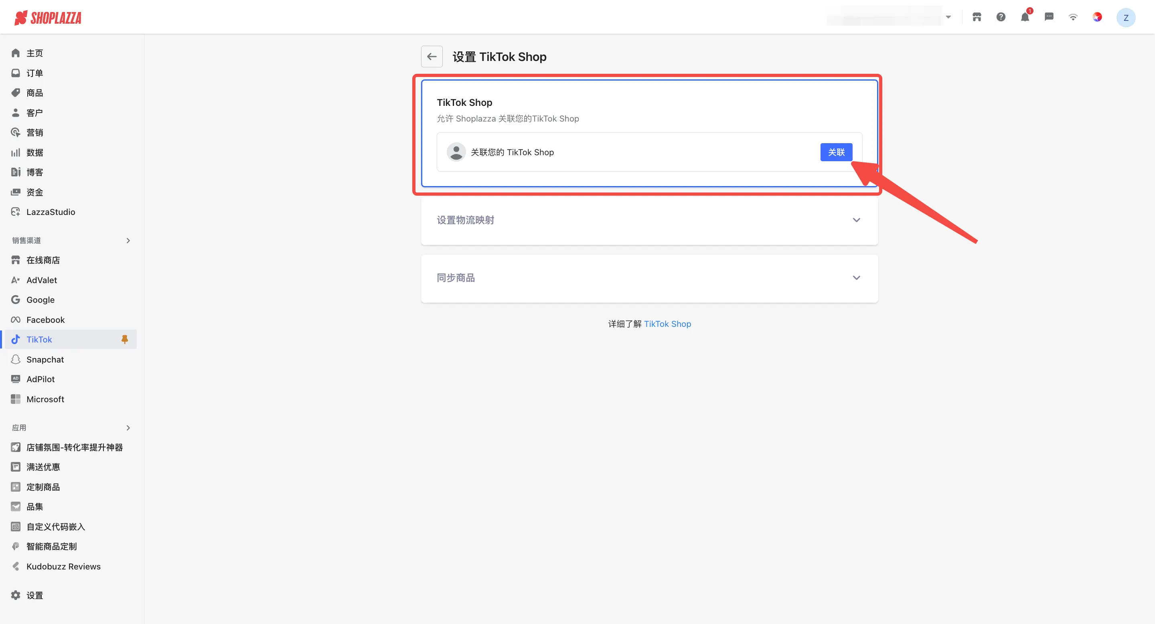This screenshot has width=1155, height=624.
Task: Click the Microsoft icon
Action: pyautogui.click(x=16, y=399)
